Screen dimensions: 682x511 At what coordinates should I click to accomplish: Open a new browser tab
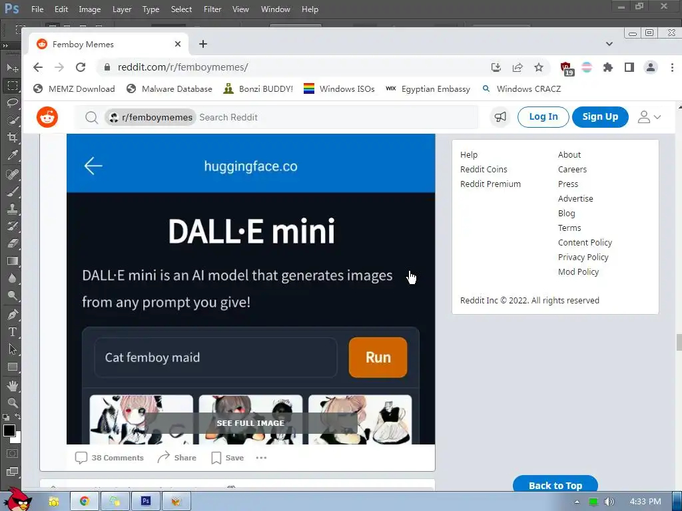click(x=202, y=44)
